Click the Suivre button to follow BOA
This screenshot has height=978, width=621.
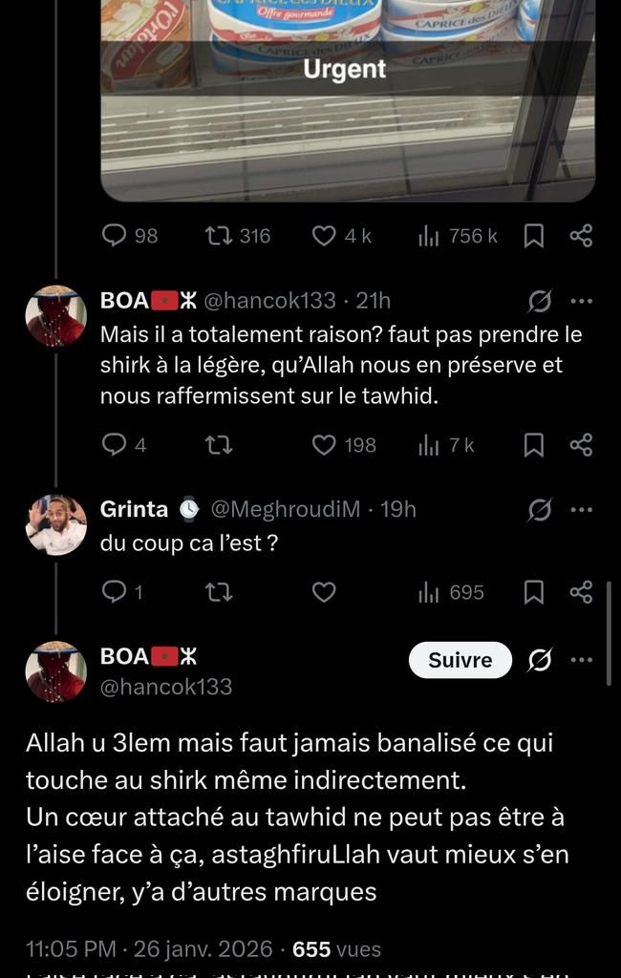(x=460, y=660)
